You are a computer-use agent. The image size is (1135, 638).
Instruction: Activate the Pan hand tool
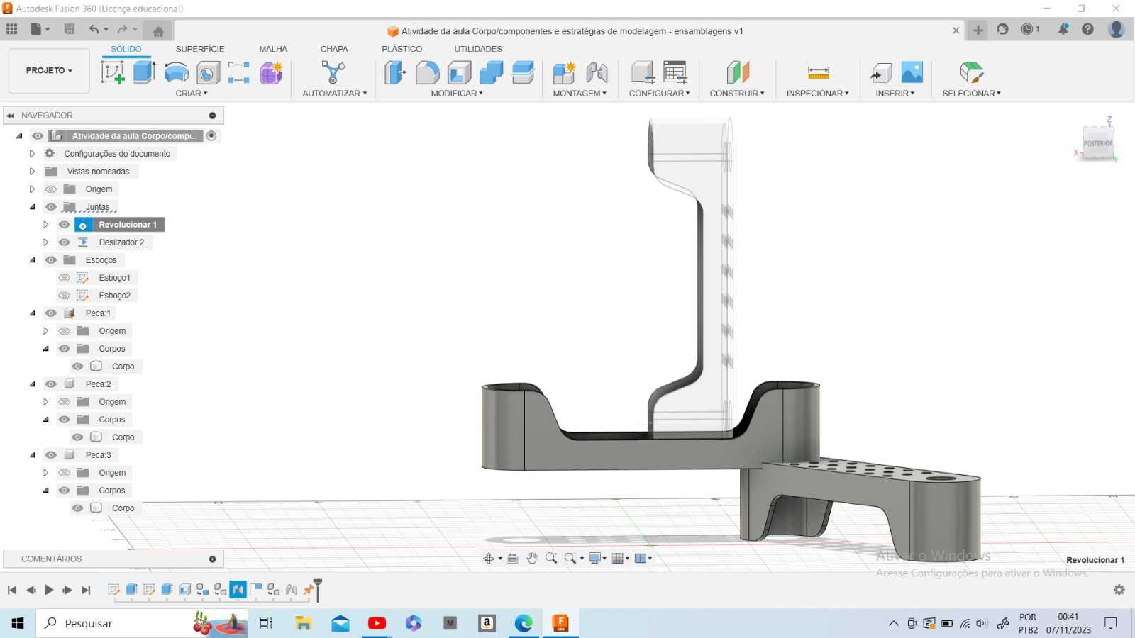[532, 559]
